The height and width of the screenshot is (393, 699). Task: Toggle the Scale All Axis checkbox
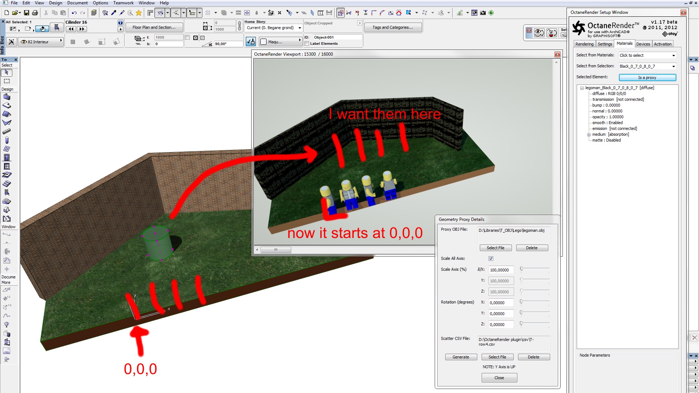491,259
